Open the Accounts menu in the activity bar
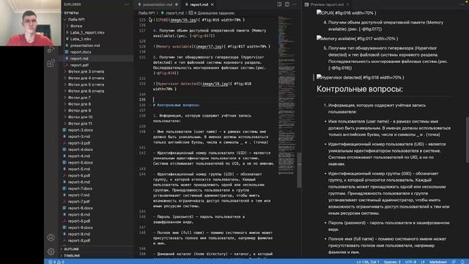The width and height of the screenshot is (469, 264). coord(51,238)
